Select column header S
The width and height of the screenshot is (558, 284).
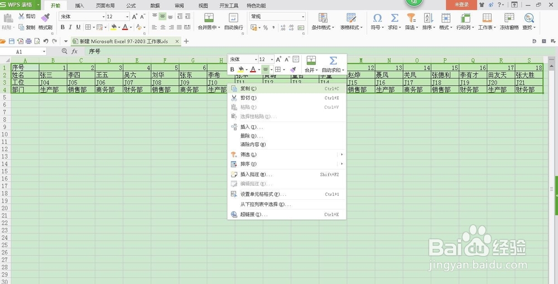click(x=529, y=60)
